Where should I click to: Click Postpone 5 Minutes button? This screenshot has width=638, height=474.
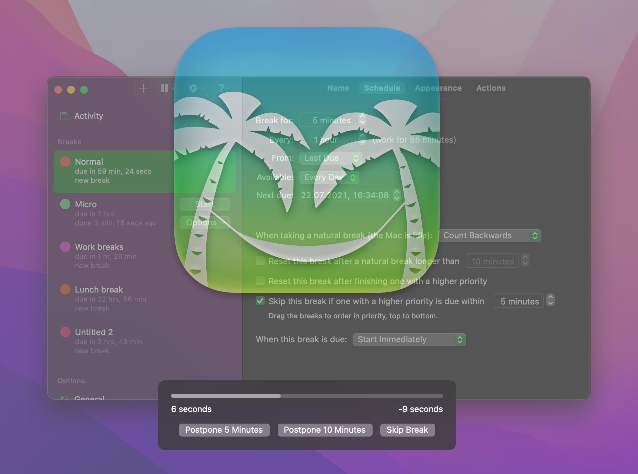pos(224,430)
